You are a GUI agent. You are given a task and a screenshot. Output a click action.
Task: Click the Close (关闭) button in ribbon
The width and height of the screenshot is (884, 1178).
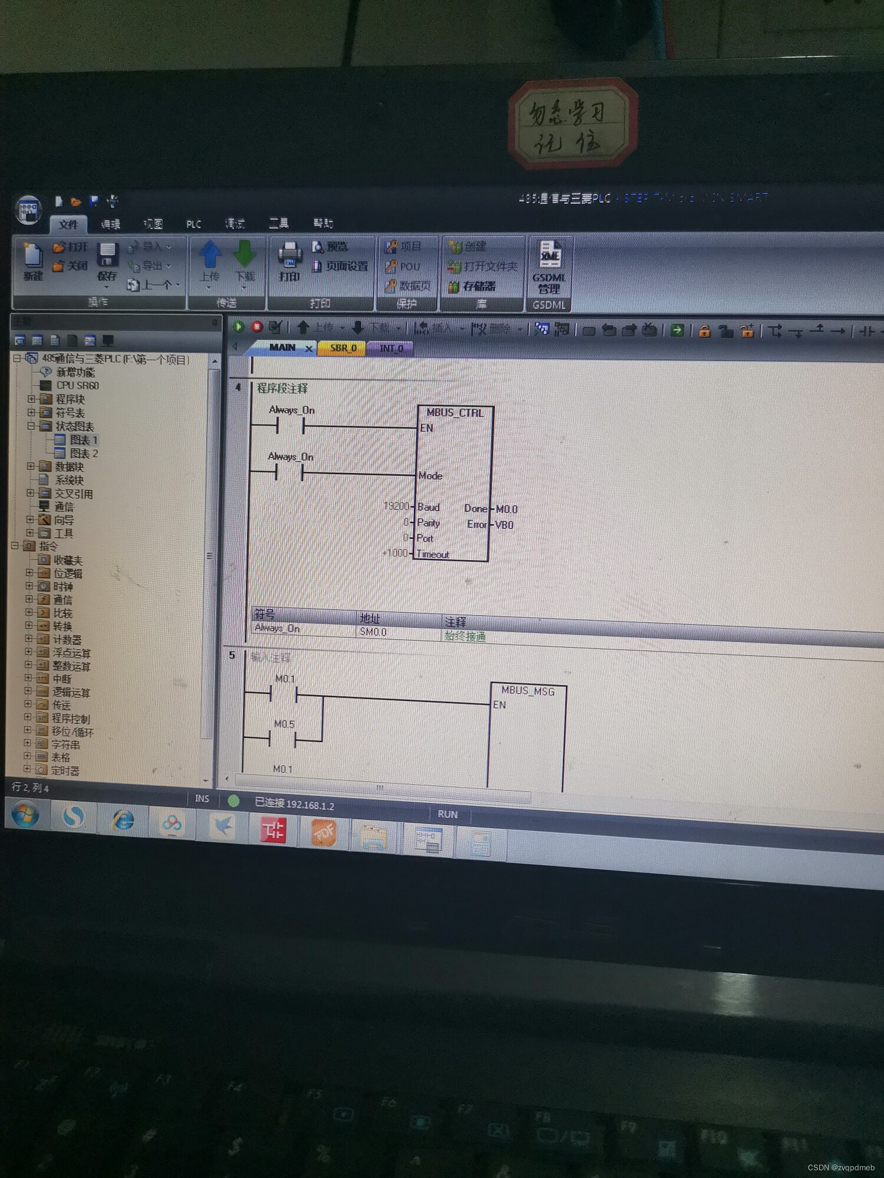click(x=70, y=266)
